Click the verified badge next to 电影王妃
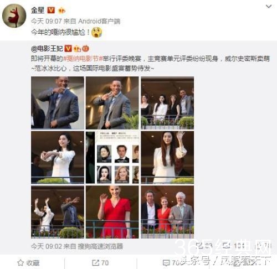The height and width of the screenshot is (269, 277). (x=68, y=49)
